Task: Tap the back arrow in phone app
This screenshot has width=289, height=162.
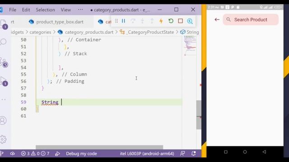Action: (217, 19)
